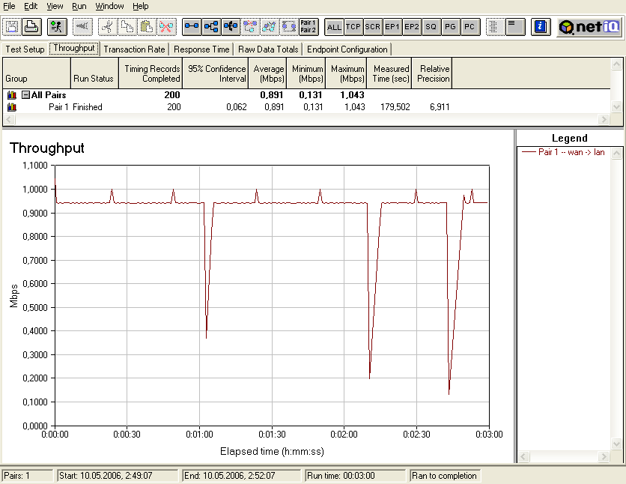Image resolution: width=626 pixels, height=484 pixels.
Task: Click the All Pairs chart icon
Action: click(12, 95)
